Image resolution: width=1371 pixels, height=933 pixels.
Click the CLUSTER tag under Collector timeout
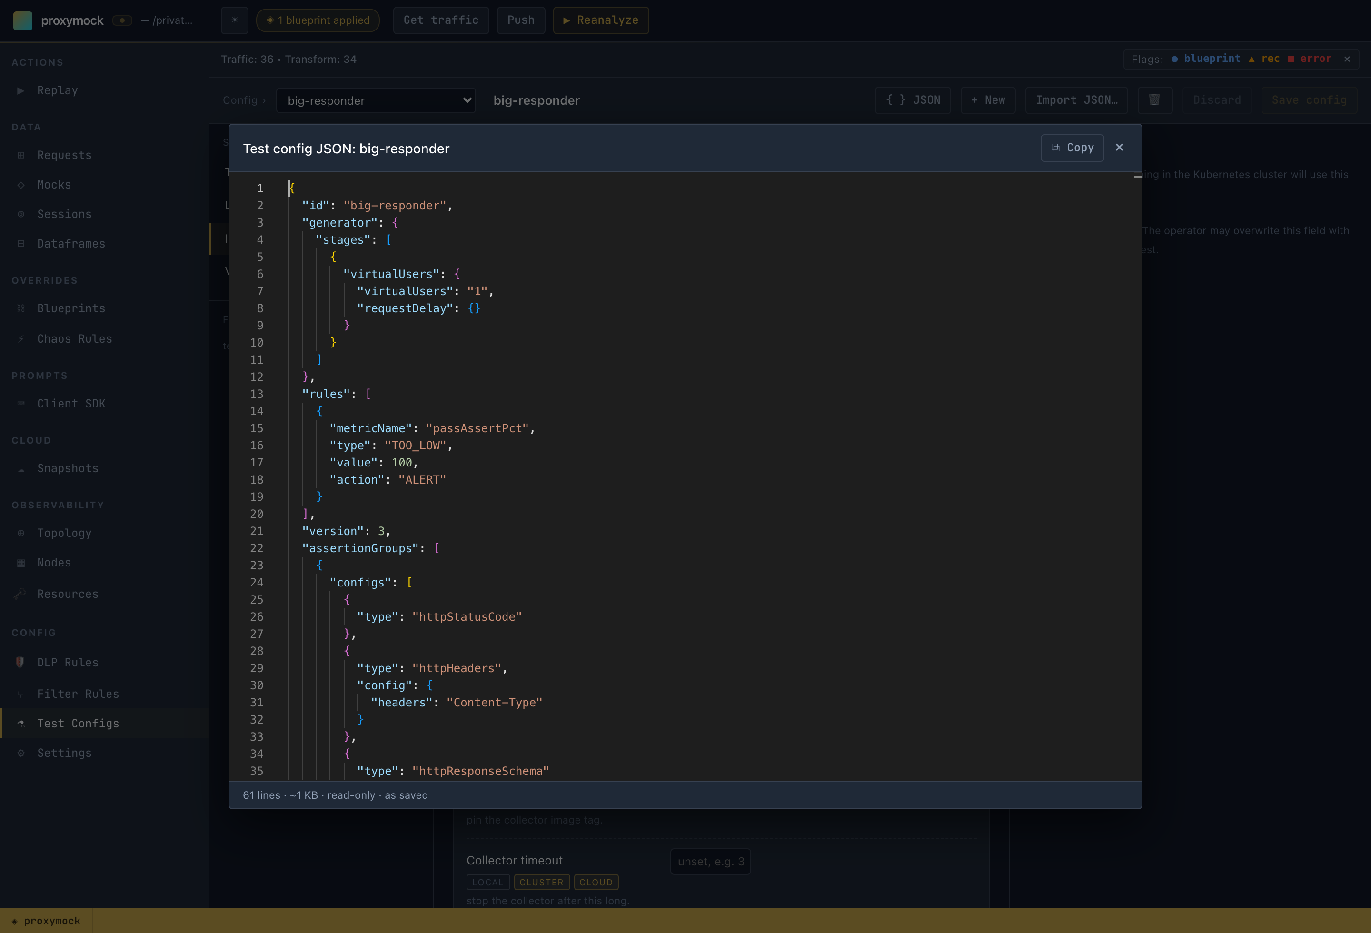tap(542, 882)
